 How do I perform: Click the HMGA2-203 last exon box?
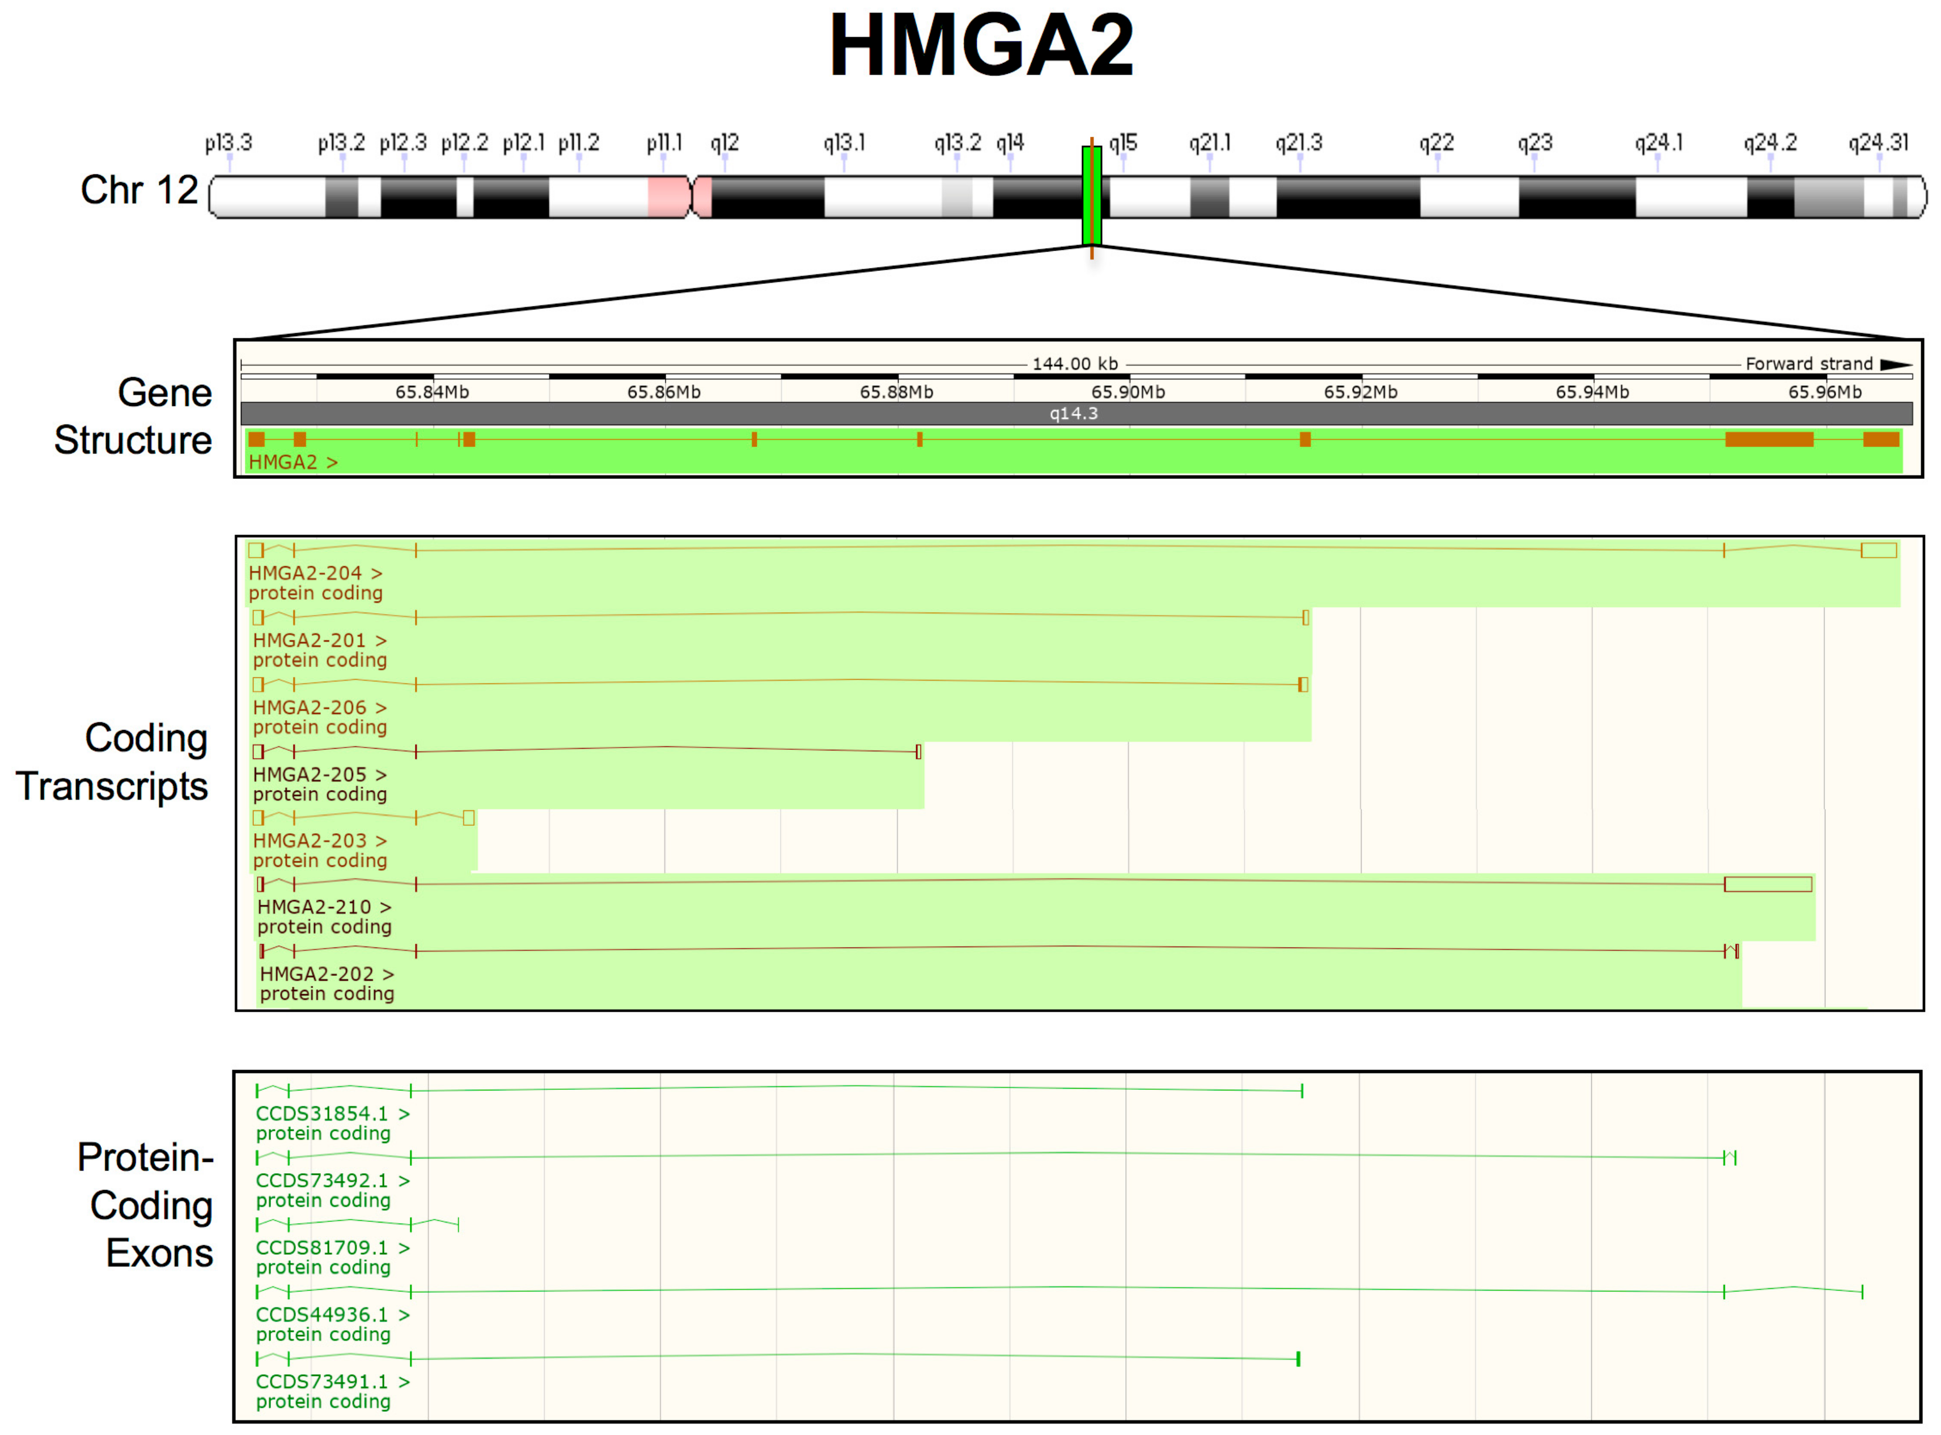[468, 817]
